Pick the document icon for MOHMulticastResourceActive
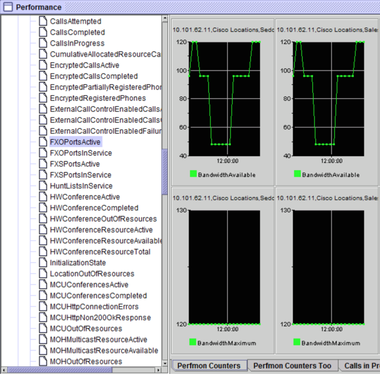The image size is (380, 374). pyautogui.click(x=43, y=339)
